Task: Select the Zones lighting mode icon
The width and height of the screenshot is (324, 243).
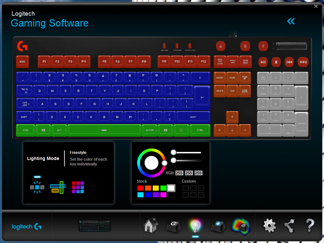Action: point(58,187)
